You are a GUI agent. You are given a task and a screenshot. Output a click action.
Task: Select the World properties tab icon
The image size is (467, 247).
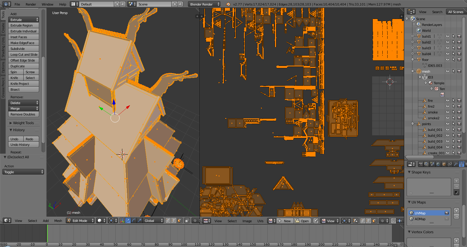pyautogui.click(x=438, y=164)
